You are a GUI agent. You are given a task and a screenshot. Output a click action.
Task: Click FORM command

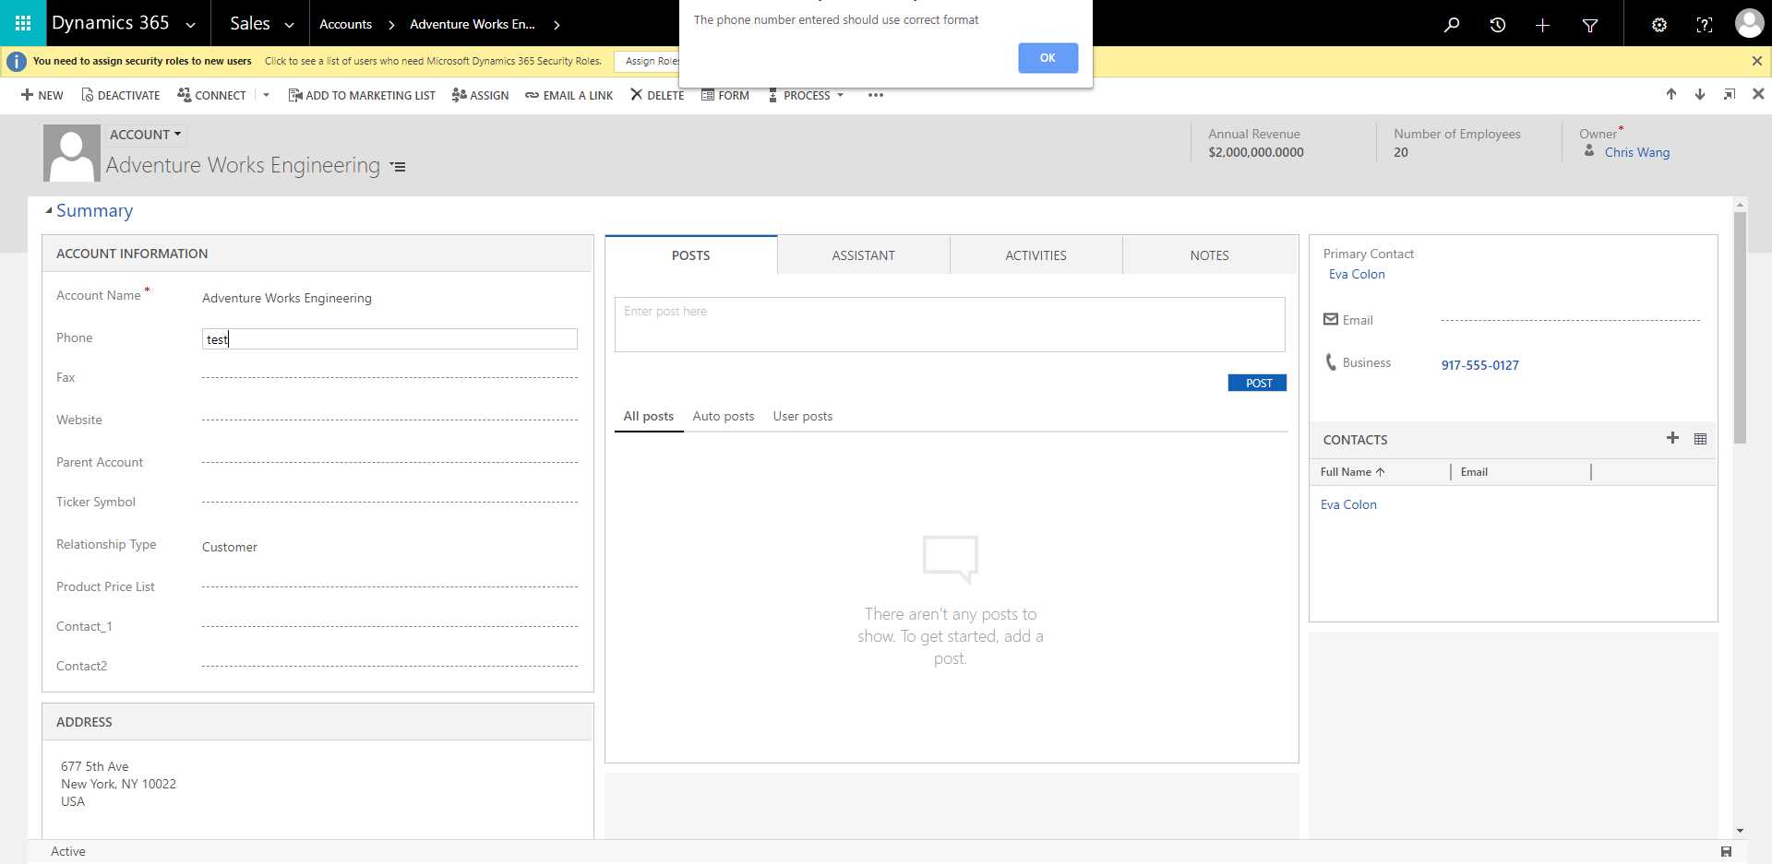point(725,95)
